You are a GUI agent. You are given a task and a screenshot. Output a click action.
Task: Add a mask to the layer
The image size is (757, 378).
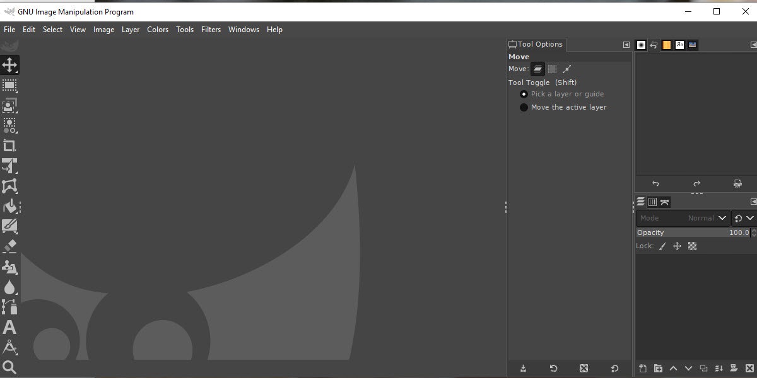[734, 369]
